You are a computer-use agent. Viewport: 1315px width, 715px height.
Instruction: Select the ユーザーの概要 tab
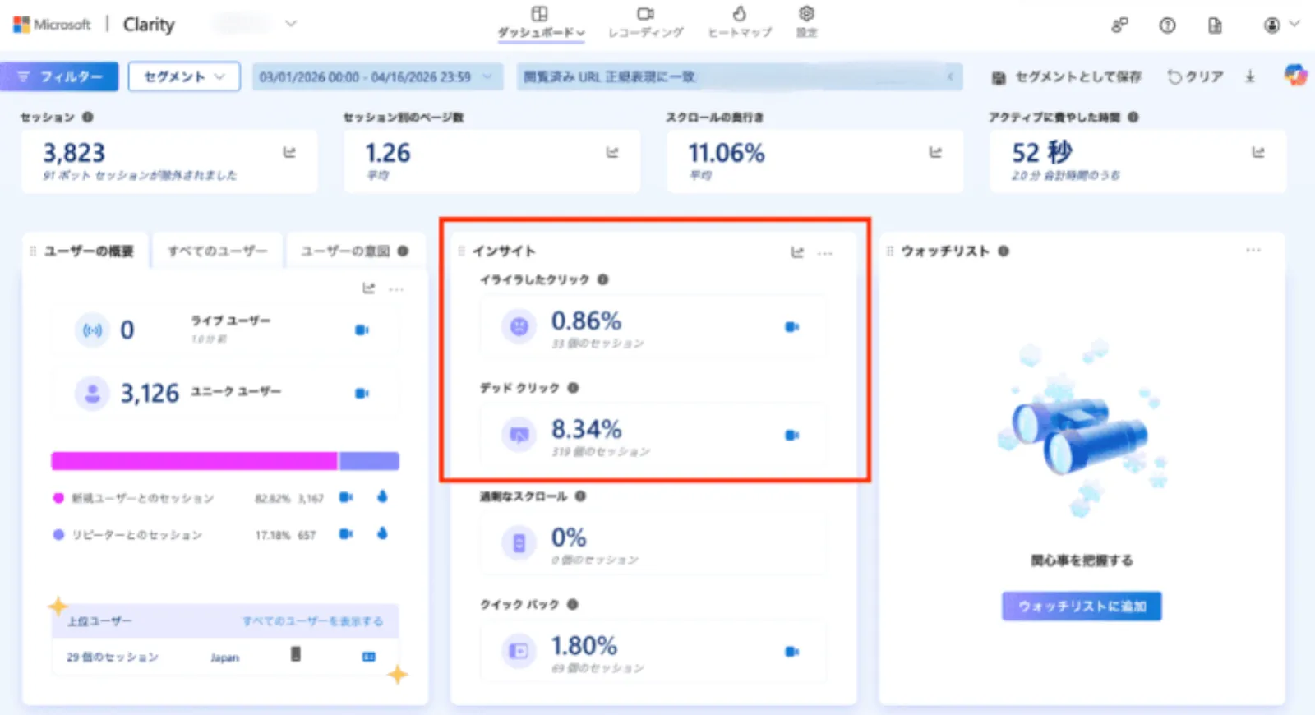tap(86, 251)
